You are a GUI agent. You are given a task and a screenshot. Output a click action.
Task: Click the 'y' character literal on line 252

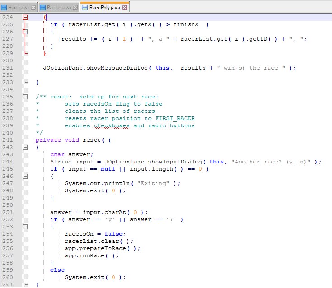[x=109, y=219]
